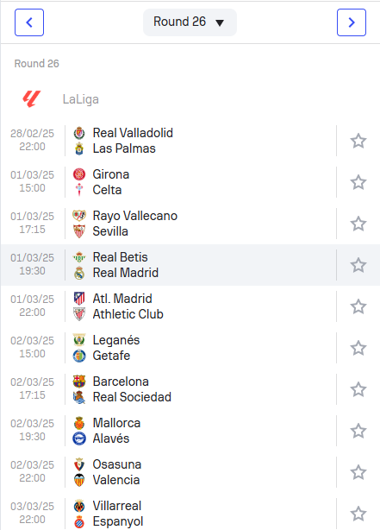Click the Alavés crest icon
This screenshot has height=530, width=380.
tap(79, 439)
